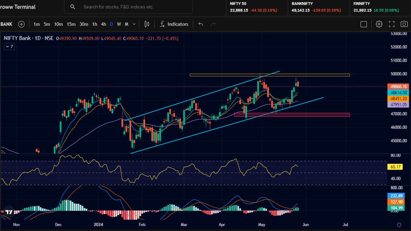Click the 48451.20 moving average label
Screen dimensions: 411x231
click(x=398, y=98)
